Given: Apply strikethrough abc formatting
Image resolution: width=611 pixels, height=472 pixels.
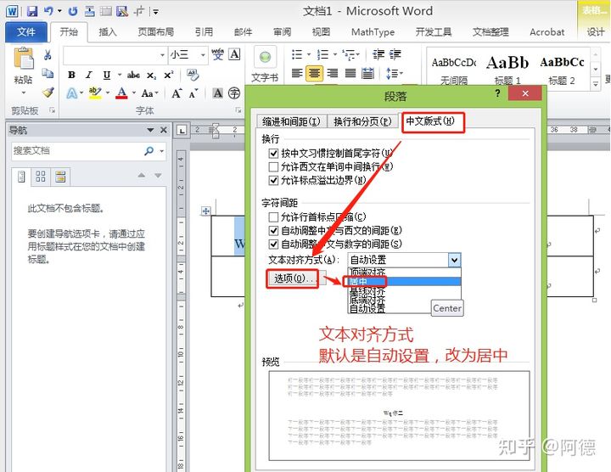Looking at the screenshot, I should tap(133, 75).
